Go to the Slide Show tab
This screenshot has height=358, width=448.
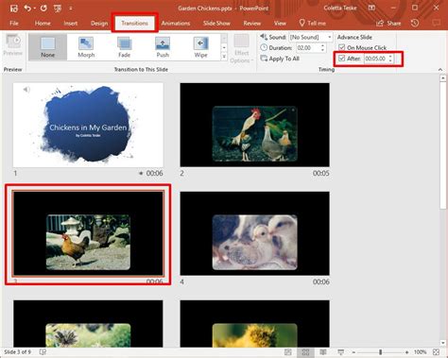coord(216,23)
